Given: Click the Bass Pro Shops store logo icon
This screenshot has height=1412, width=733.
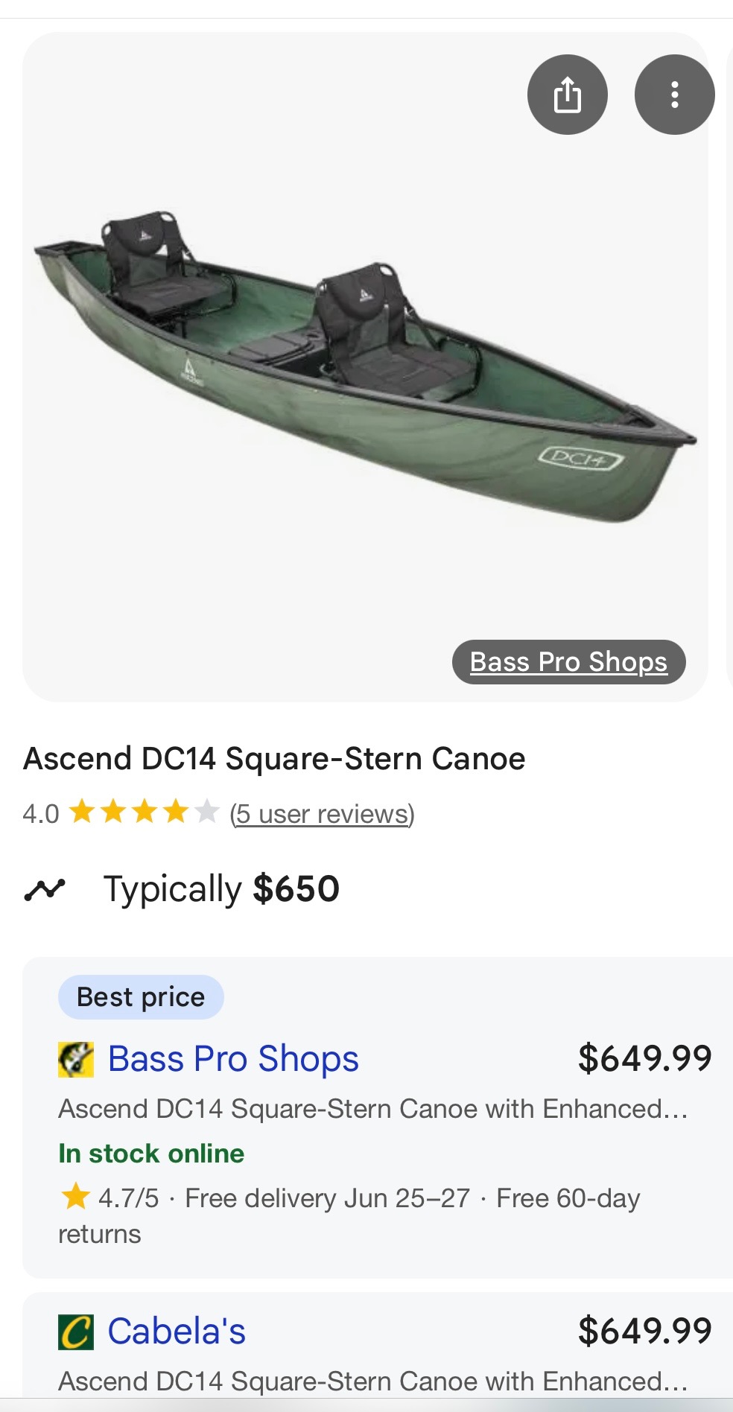Looking at the screenshot, I should point(76,1059).
